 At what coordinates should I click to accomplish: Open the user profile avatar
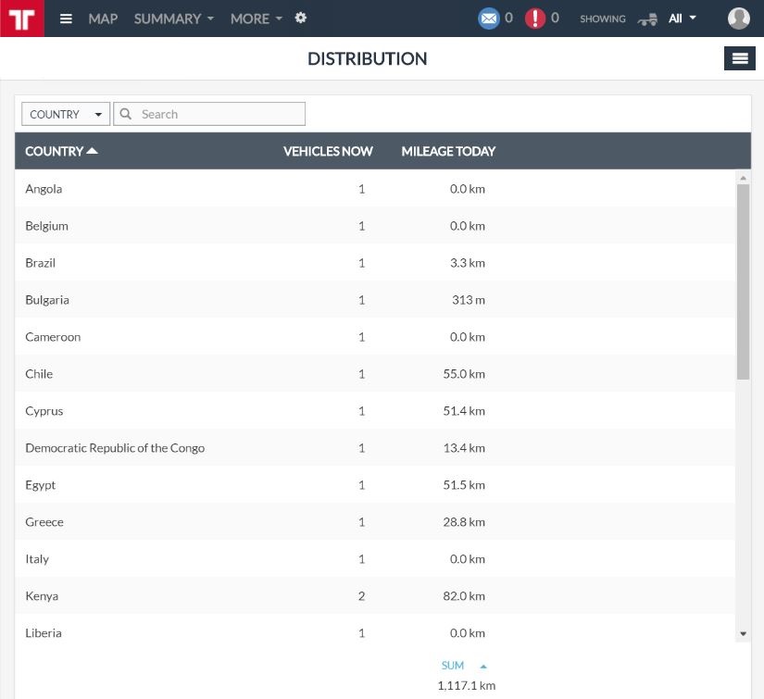pyautogui.click(x=738, y=19)
